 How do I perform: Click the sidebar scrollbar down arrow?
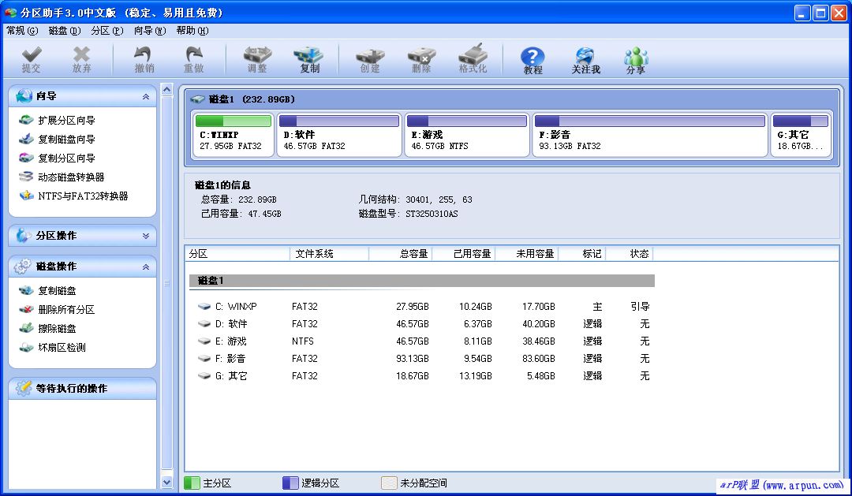click(x=166, y=482)
